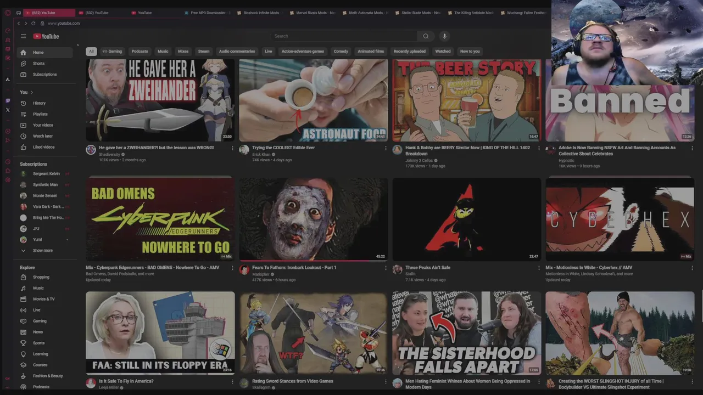
Task: Open more options for Trying the COOLEST Edible video
Action: pos(386,148)
